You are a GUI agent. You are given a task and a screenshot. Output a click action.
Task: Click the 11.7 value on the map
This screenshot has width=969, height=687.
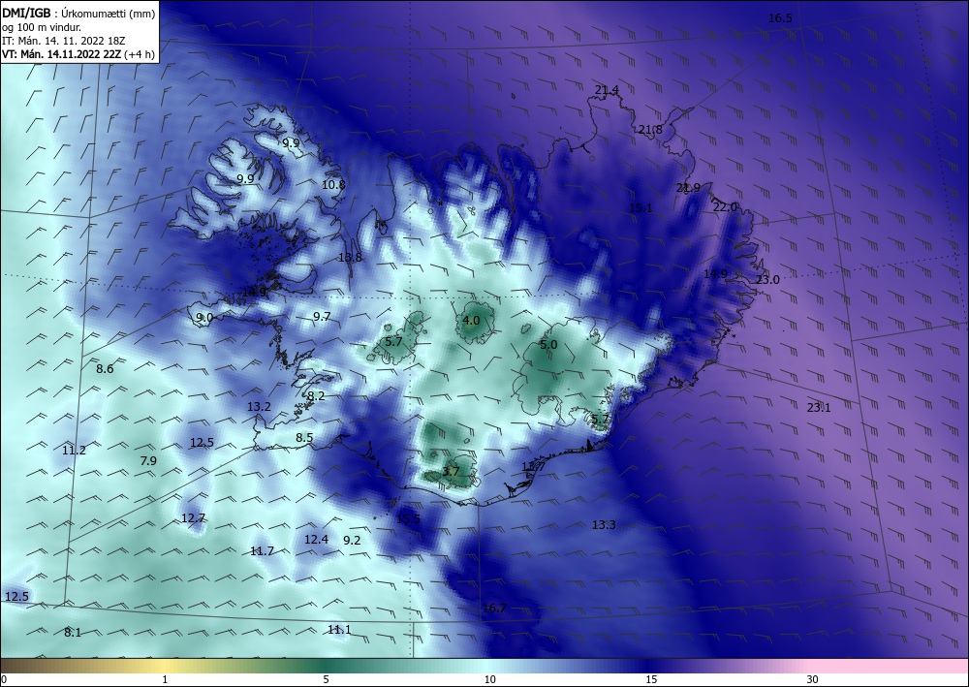262,551
